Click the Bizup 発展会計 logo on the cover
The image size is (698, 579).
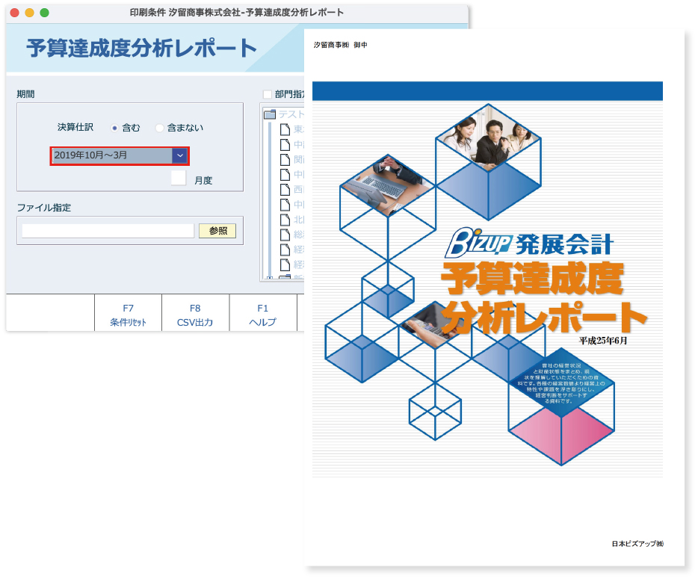tap(529, 243)
